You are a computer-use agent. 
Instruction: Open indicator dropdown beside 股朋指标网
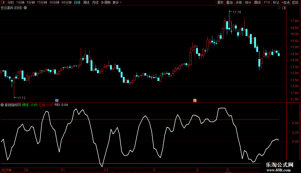pos(2,105)
